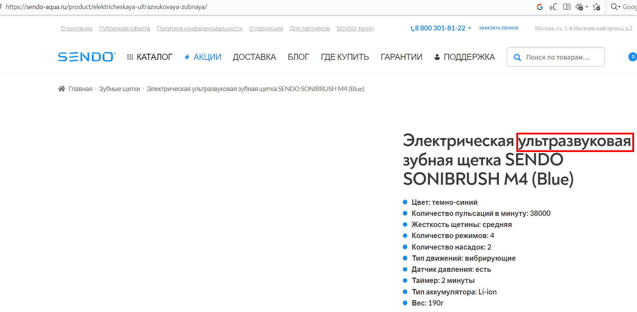Open the О продукции link
The height and width of the screenshot is (312, 637).
pos(266,28)
